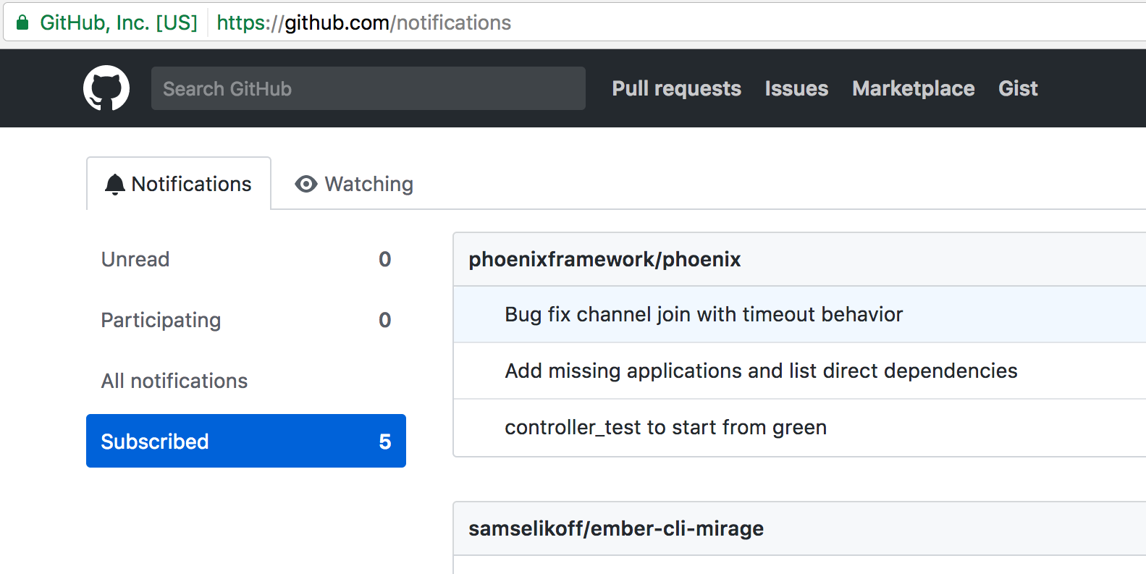Open 'controller_test to start from green' notification

click(665, 427)
